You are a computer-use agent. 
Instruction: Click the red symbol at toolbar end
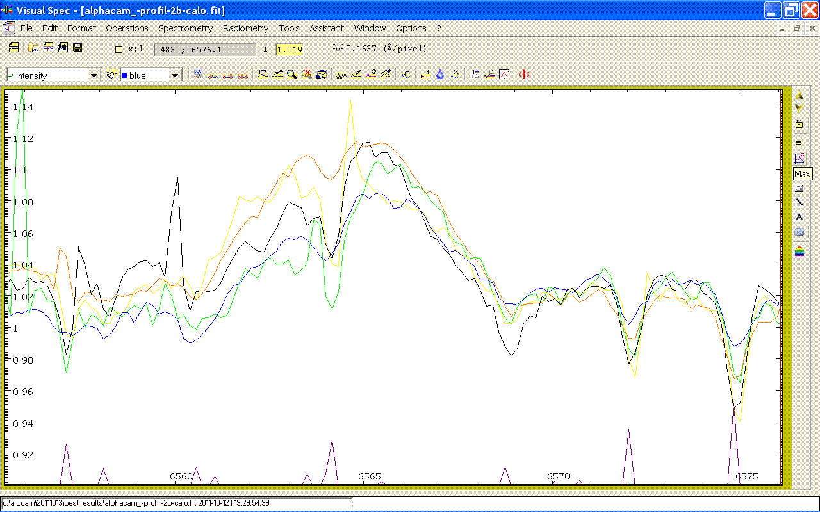pos(524,75)
